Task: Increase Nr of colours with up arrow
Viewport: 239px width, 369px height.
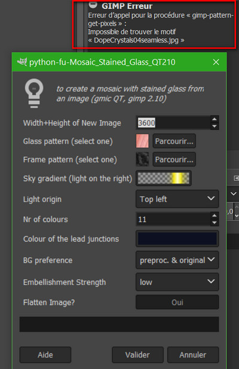Action: pyautogui.click(x=214, y=216)
